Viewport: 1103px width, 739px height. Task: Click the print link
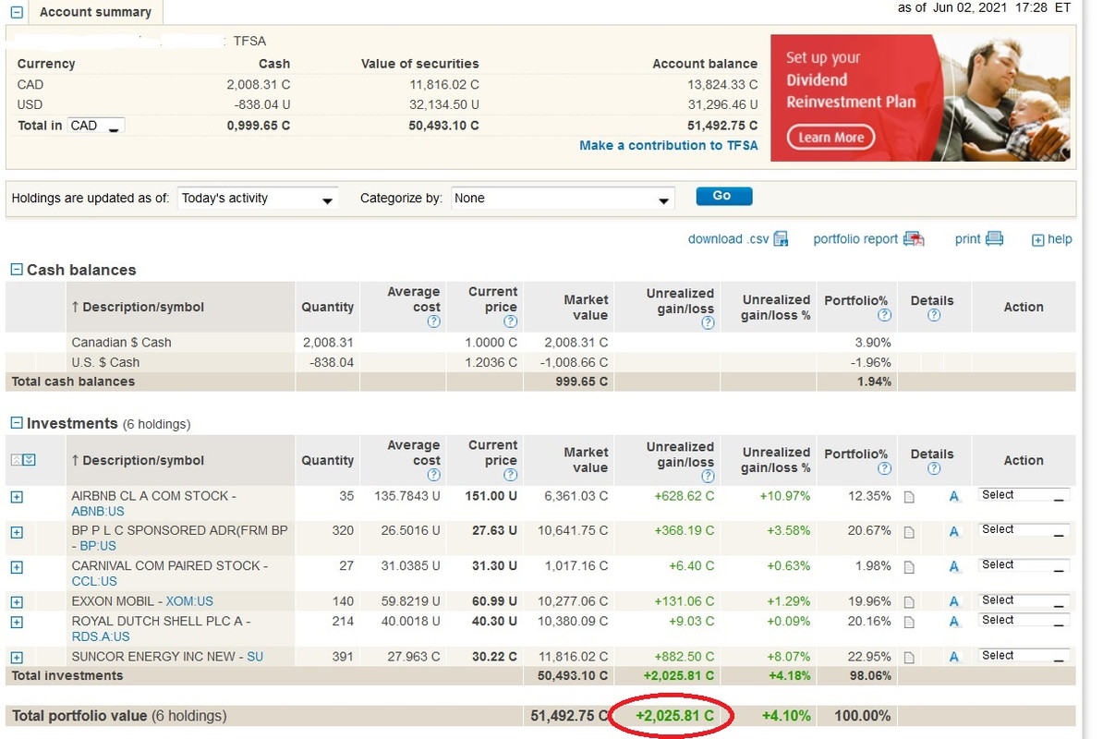(x=967, y=239)
